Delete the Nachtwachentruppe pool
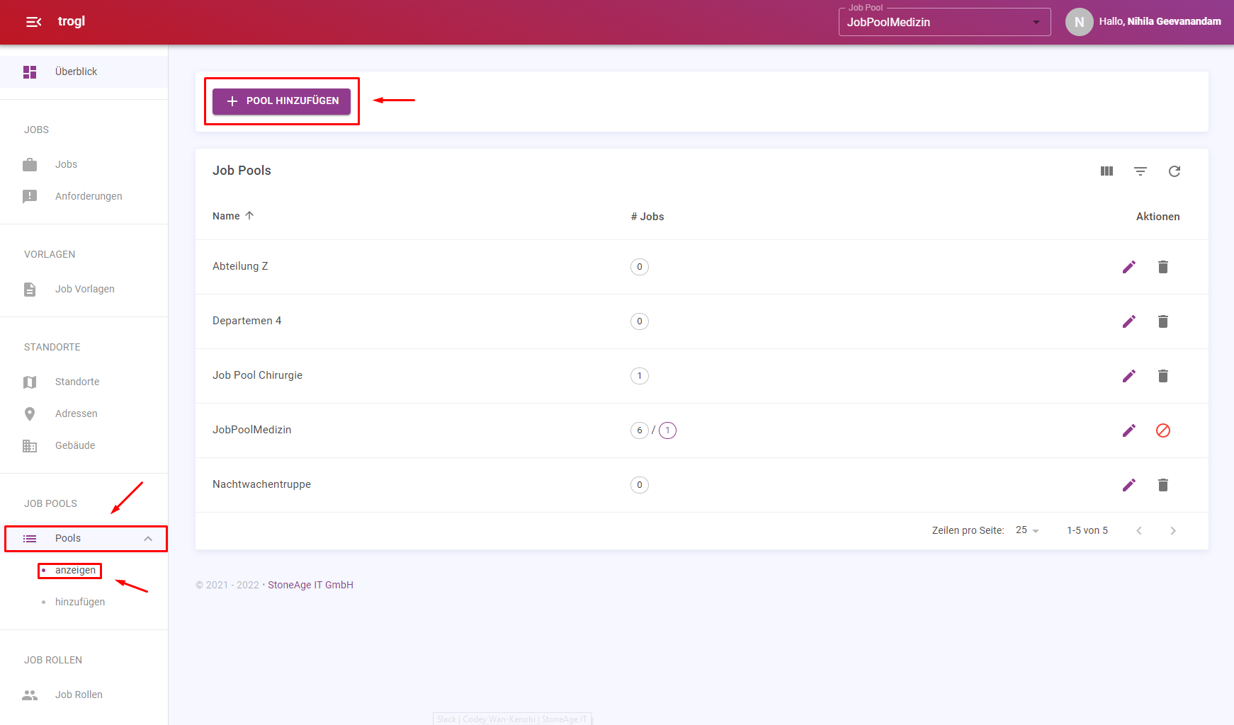This screenshot has height=725, width=1234. point(1163,485)
